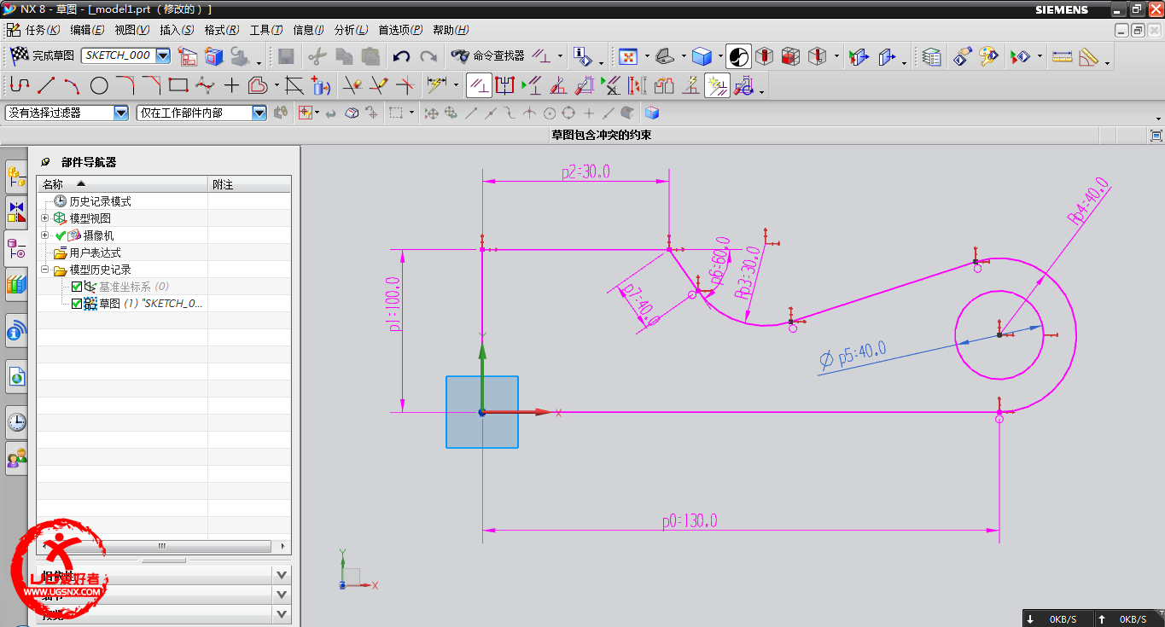Open the selection filter dropdown (没有选择过滤器)
Image resolution: width=1165 pixels, height=627 pixels.
click(x=120, y=113)
